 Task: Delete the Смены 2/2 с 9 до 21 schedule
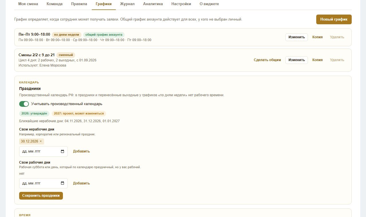click(337, 60)
